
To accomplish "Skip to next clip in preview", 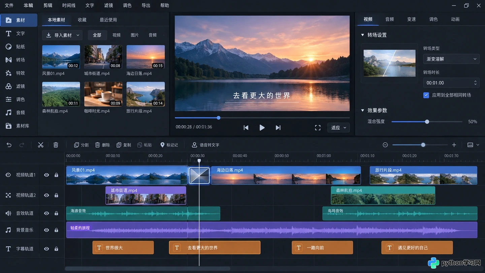I will 278,128.
